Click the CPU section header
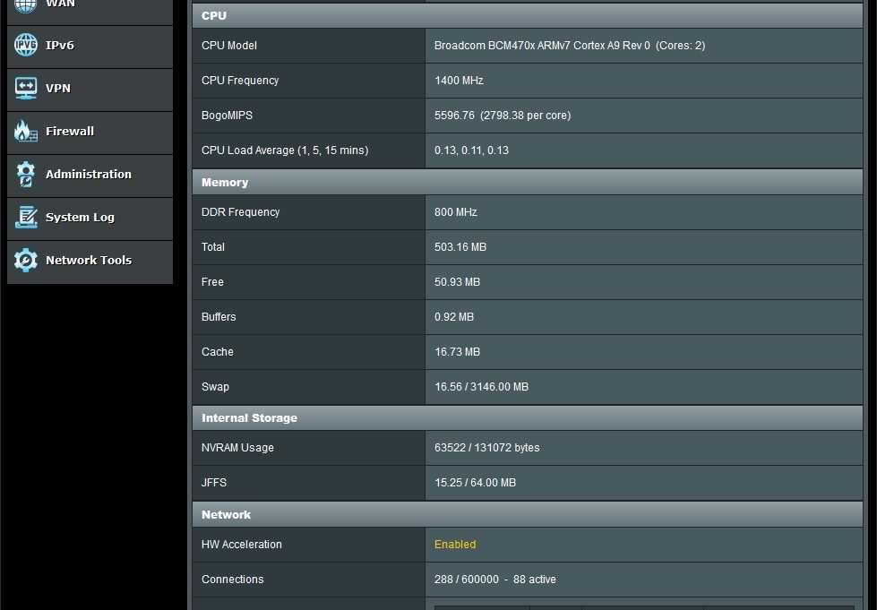This screenshot has height=610, width=877. [528, 15]
